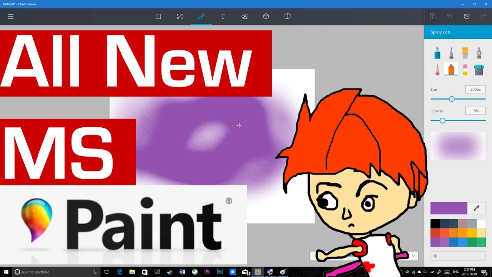Open Task View from taskbar
The width and height of the screenshot is (492, 277).
(107, 272)
